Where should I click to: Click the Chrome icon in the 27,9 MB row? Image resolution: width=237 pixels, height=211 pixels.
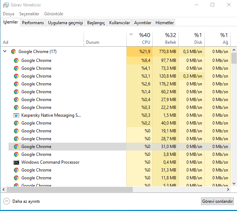click(16, 100)
